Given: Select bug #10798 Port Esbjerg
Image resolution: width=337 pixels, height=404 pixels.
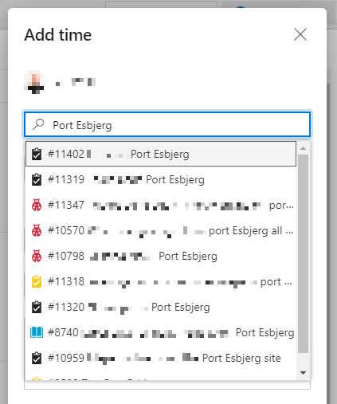Looking at the screenshot, I should 161,256.
